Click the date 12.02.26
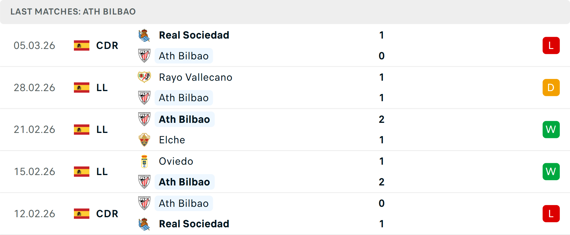Viewport: 570px width, 235px height. tap(34, 213)
